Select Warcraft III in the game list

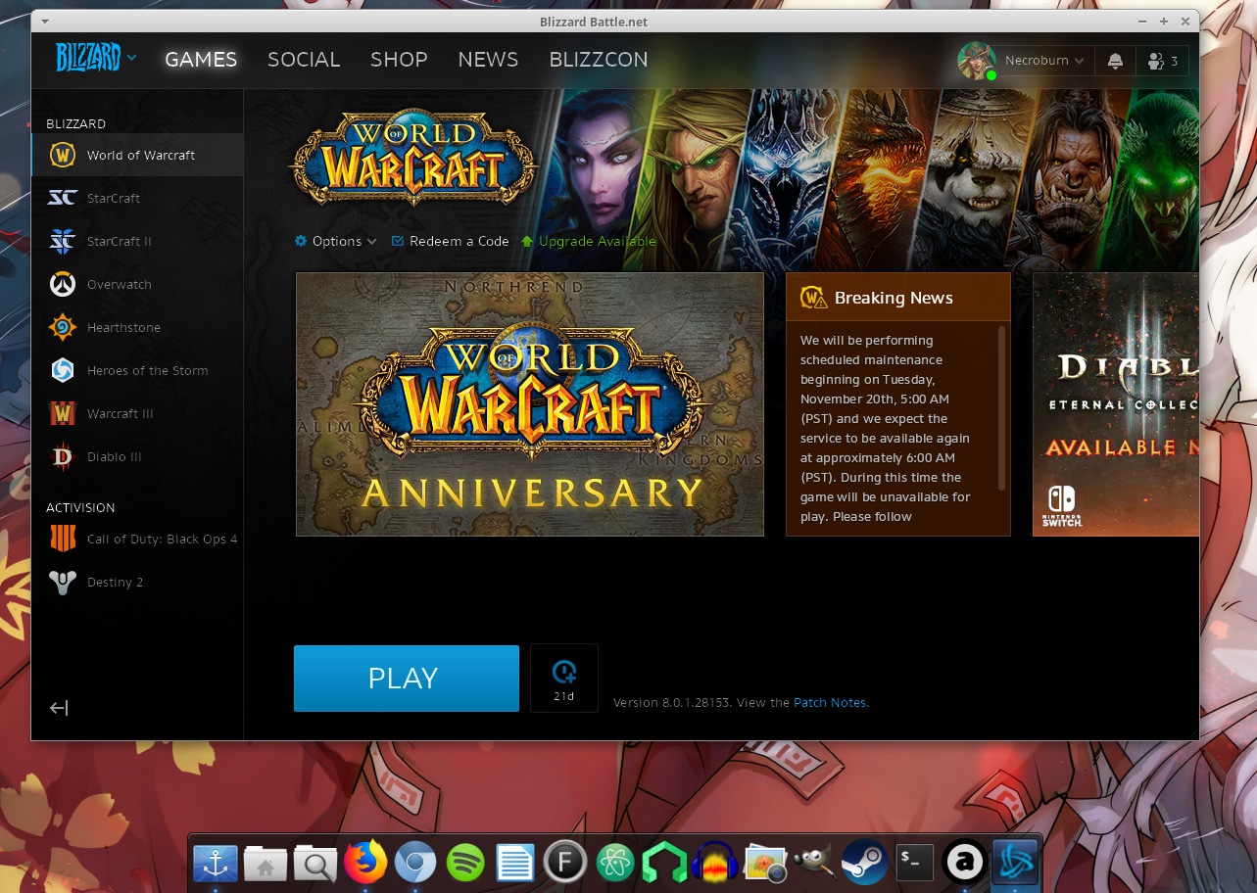pyautogui.click(x=121, y=413)
